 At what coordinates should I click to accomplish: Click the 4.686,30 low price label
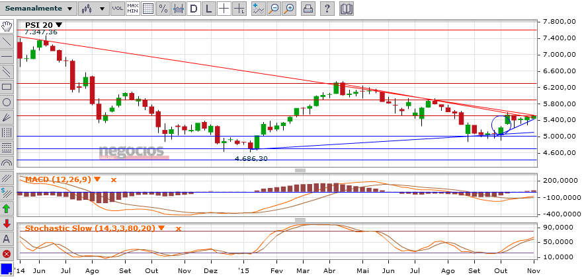(x=251, y=159)
